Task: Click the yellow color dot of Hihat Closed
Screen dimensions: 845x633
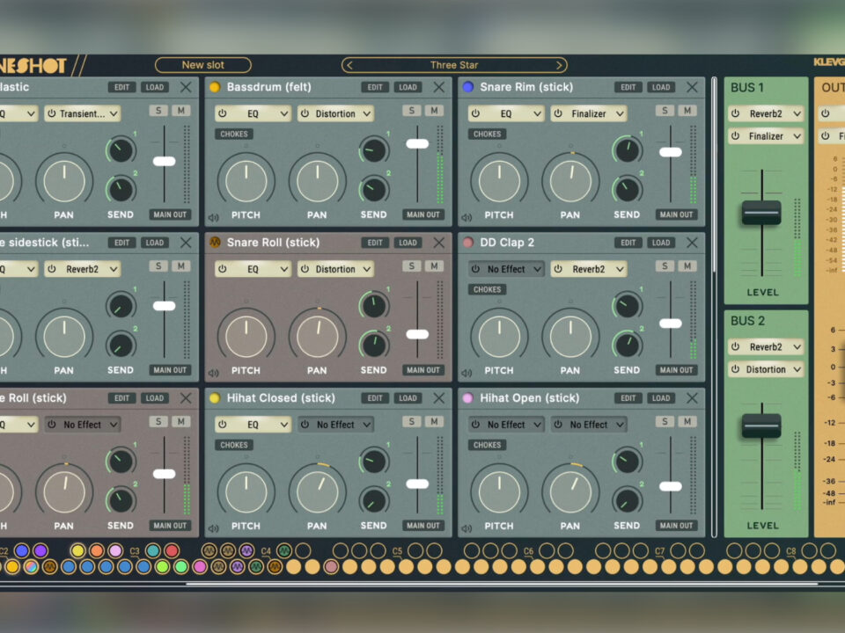Action: (x=214, y=398)
